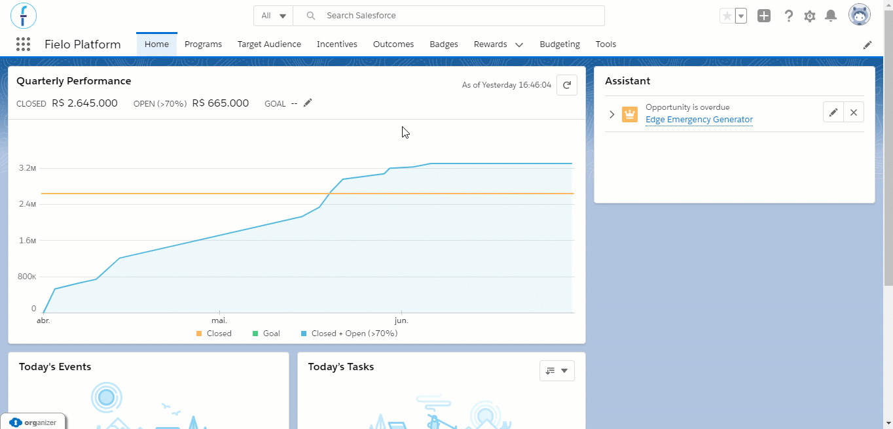Expand the overdue opportunity assistant item
This screenshot has height=429, width=893.
tap(612, 114)
